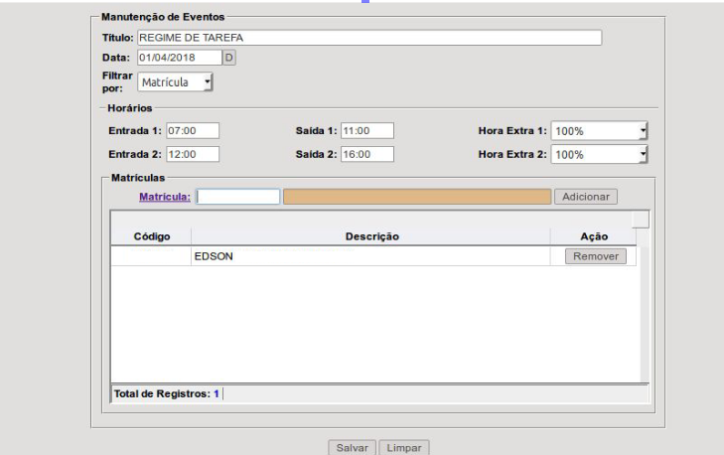Click the Entrada 1 time field
724x455 pixels.
tap(193, 131)
